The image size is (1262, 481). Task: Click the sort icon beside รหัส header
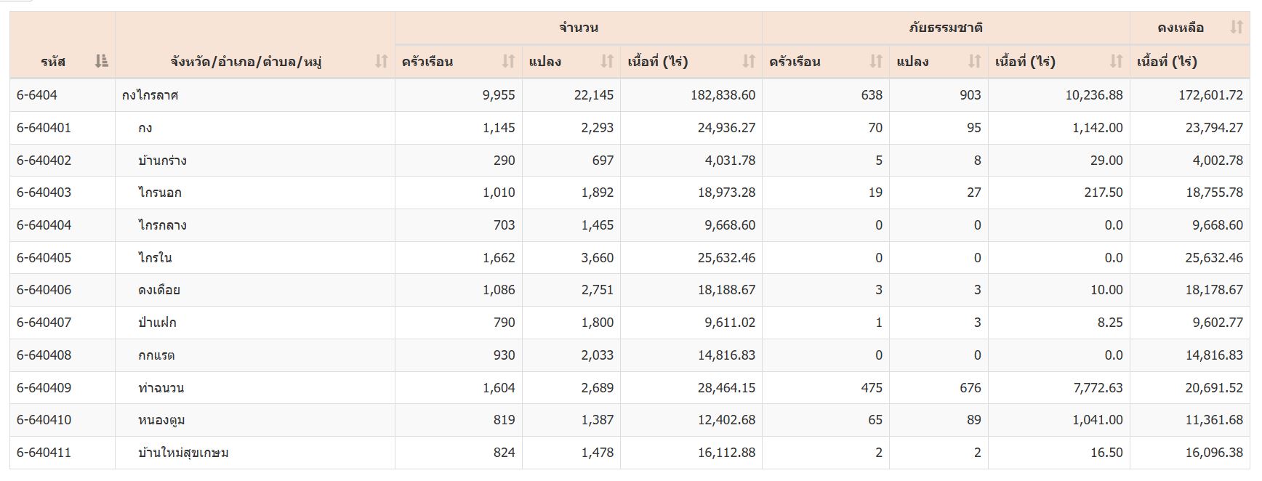tap(101, 62)
